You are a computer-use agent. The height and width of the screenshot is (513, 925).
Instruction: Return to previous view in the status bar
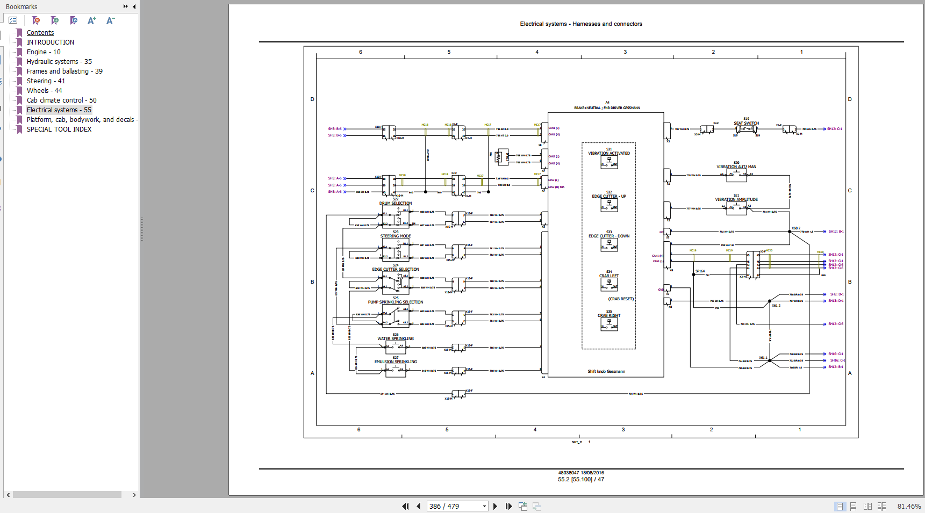[x=522, y=506]
